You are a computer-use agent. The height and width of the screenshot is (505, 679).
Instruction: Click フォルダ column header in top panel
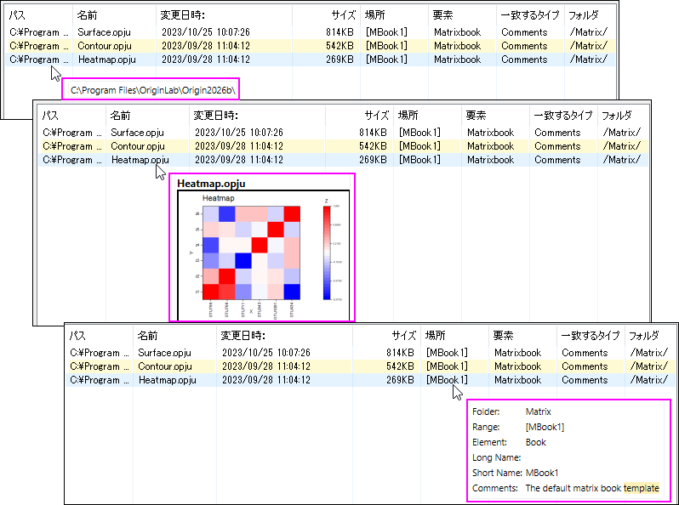584,15
